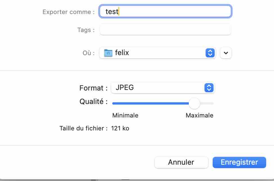Screen dimensions: 274x181
Task: Click the grey slider end near Maximale
Action: [x=207, y=103]
